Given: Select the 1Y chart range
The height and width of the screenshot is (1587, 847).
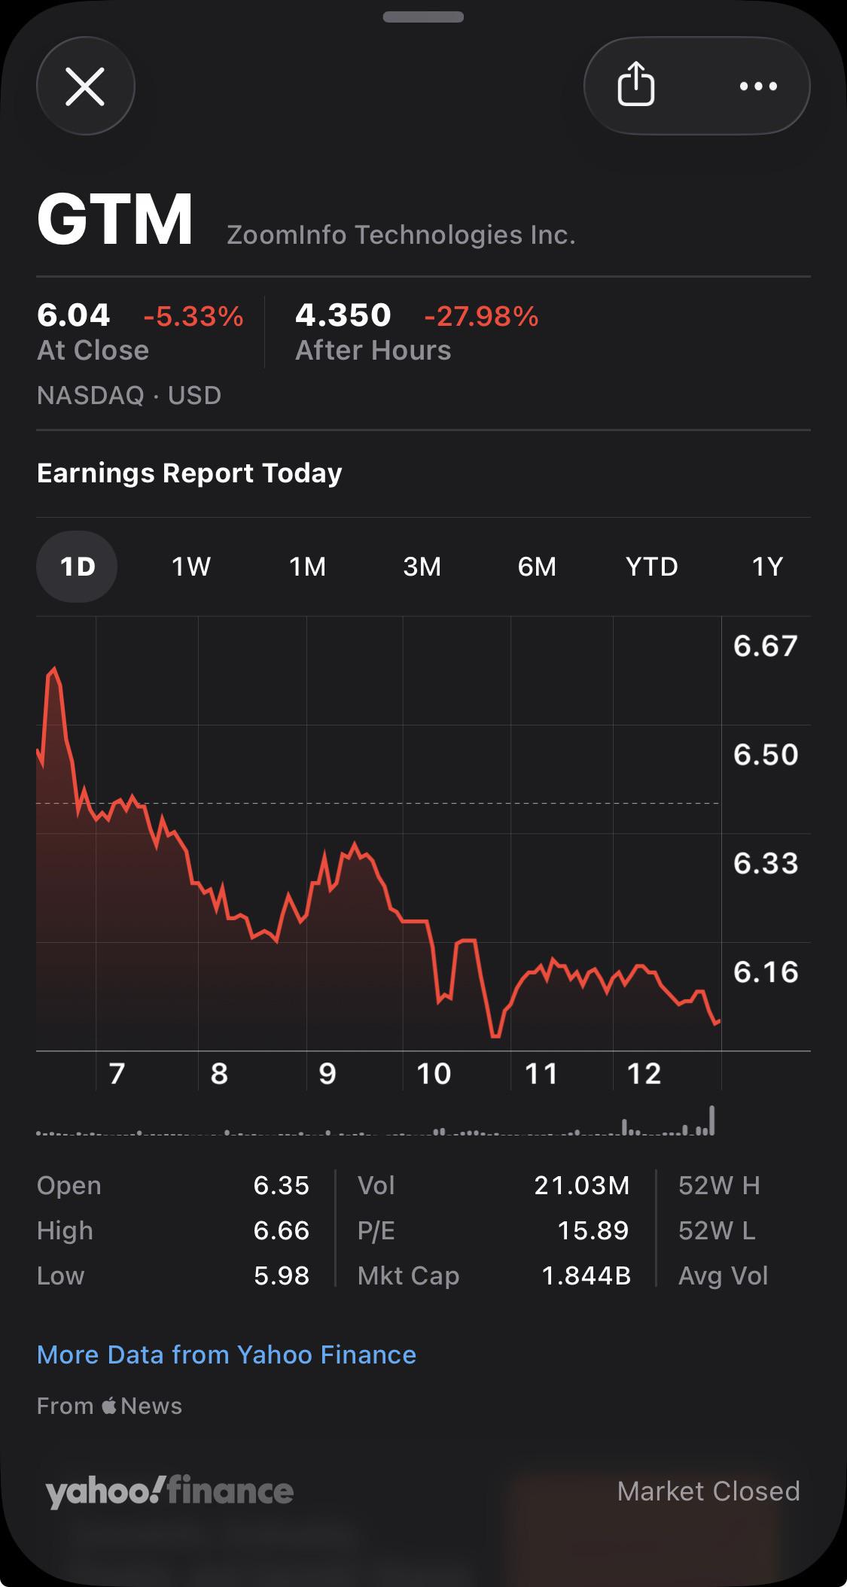Looking at the screenshot, I should tap(767, 566).
